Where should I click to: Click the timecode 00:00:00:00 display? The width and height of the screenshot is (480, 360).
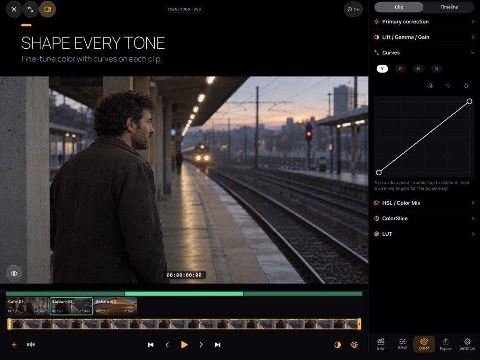(x=184, y=275)
